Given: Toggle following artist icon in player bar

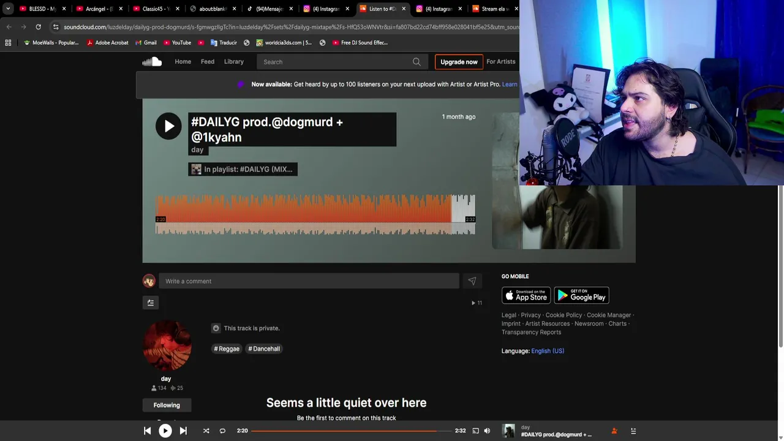Looking at the screenshot, I should (x=614, y=431).
